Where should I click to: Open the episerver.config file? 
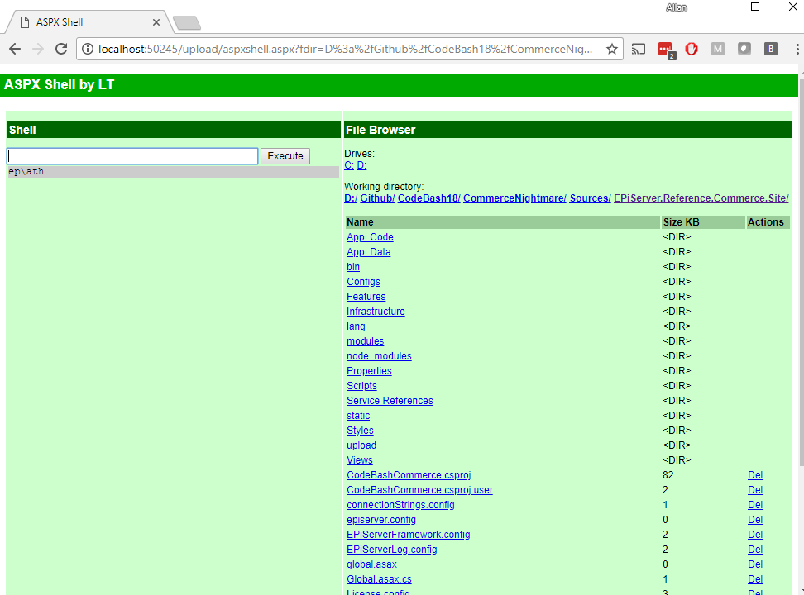pyautogui.click(x=380, y=520)
